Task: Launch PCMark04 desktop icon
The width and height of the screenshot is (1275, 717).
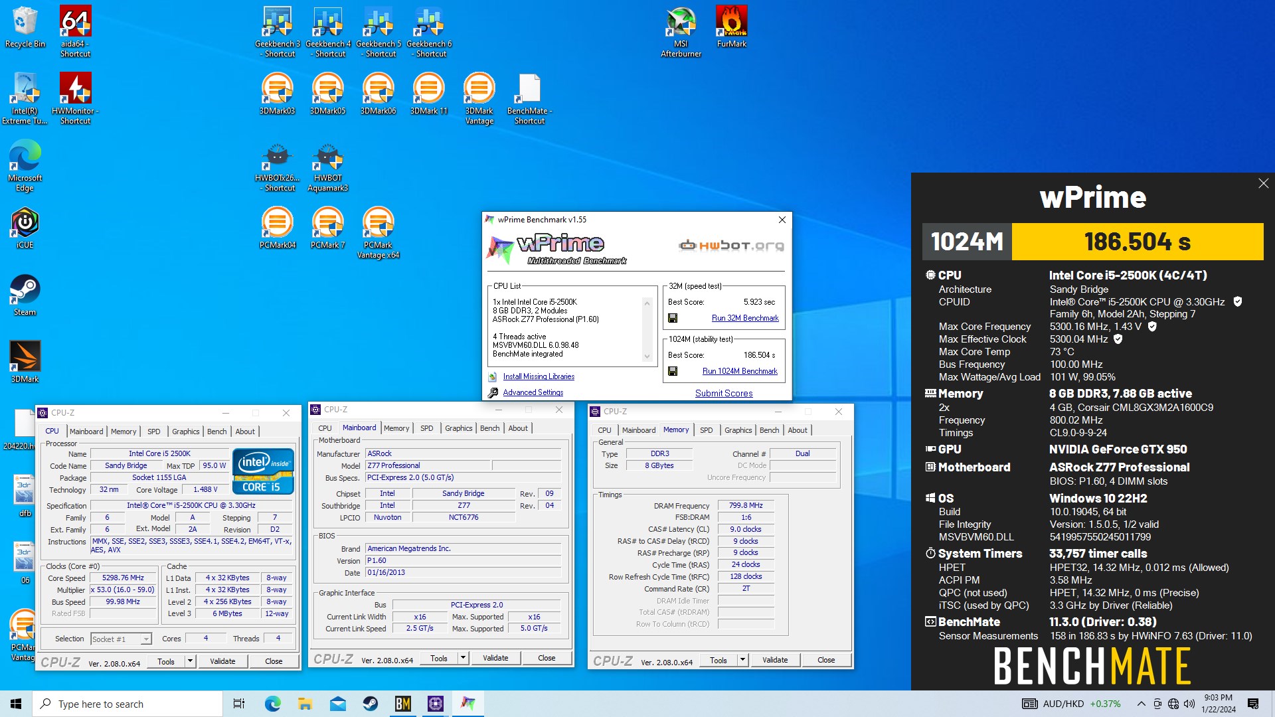Action: (278, 228)
